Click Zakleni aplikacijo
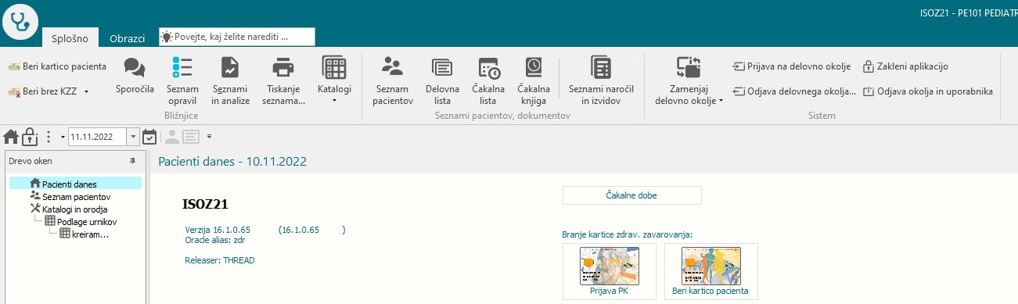This screenshot has width=1018, height=304. (x=905, y=66)
